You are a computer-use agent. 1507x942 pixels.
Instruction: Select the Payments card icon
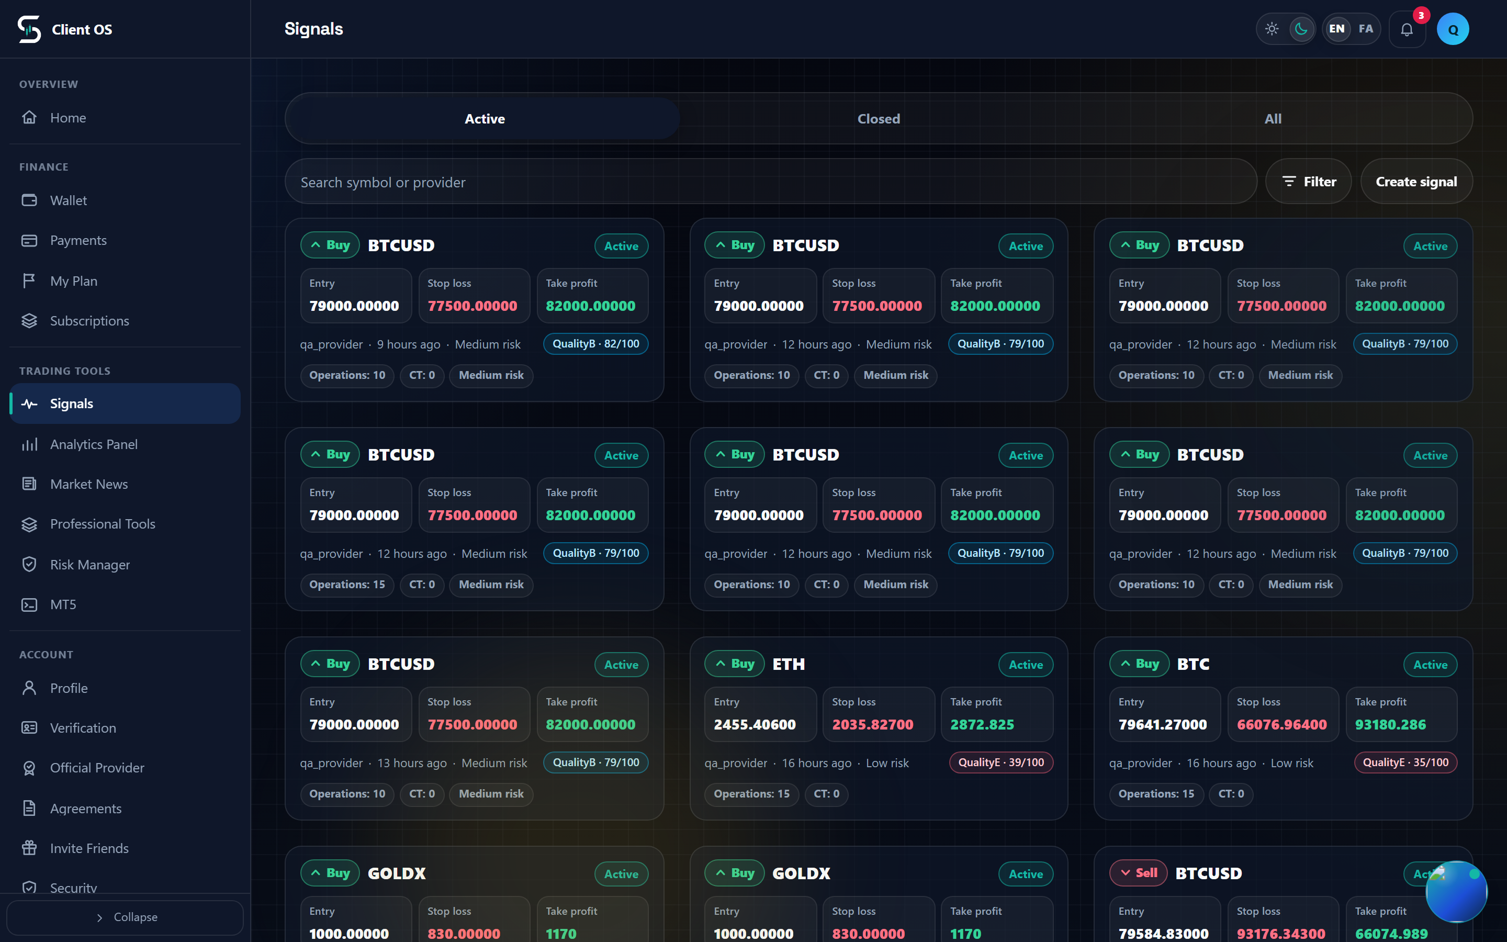click(29, 241)
